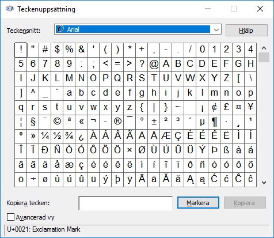The height and width of the screenshot is (238, 274).
Task: Select the capital Ø with stroke
Action: click(142, 151)
